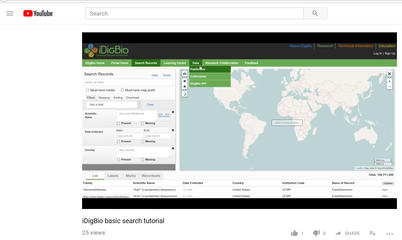Open the YouTube hamburger guide menu
402x240 pixels.
click(10, 13)
